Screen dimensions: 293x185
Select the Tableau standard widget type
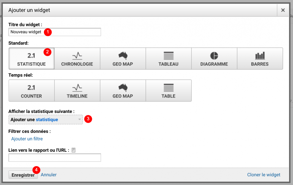pos(169,58)
